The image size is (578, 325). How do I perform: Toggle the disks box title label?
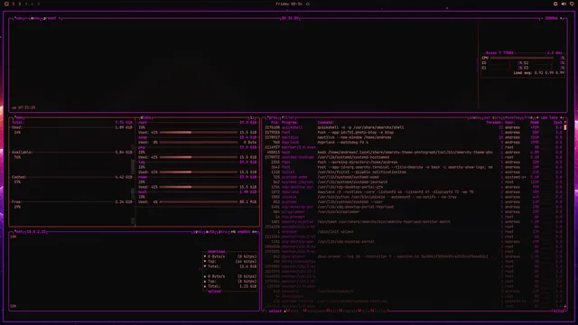point(146,118)
